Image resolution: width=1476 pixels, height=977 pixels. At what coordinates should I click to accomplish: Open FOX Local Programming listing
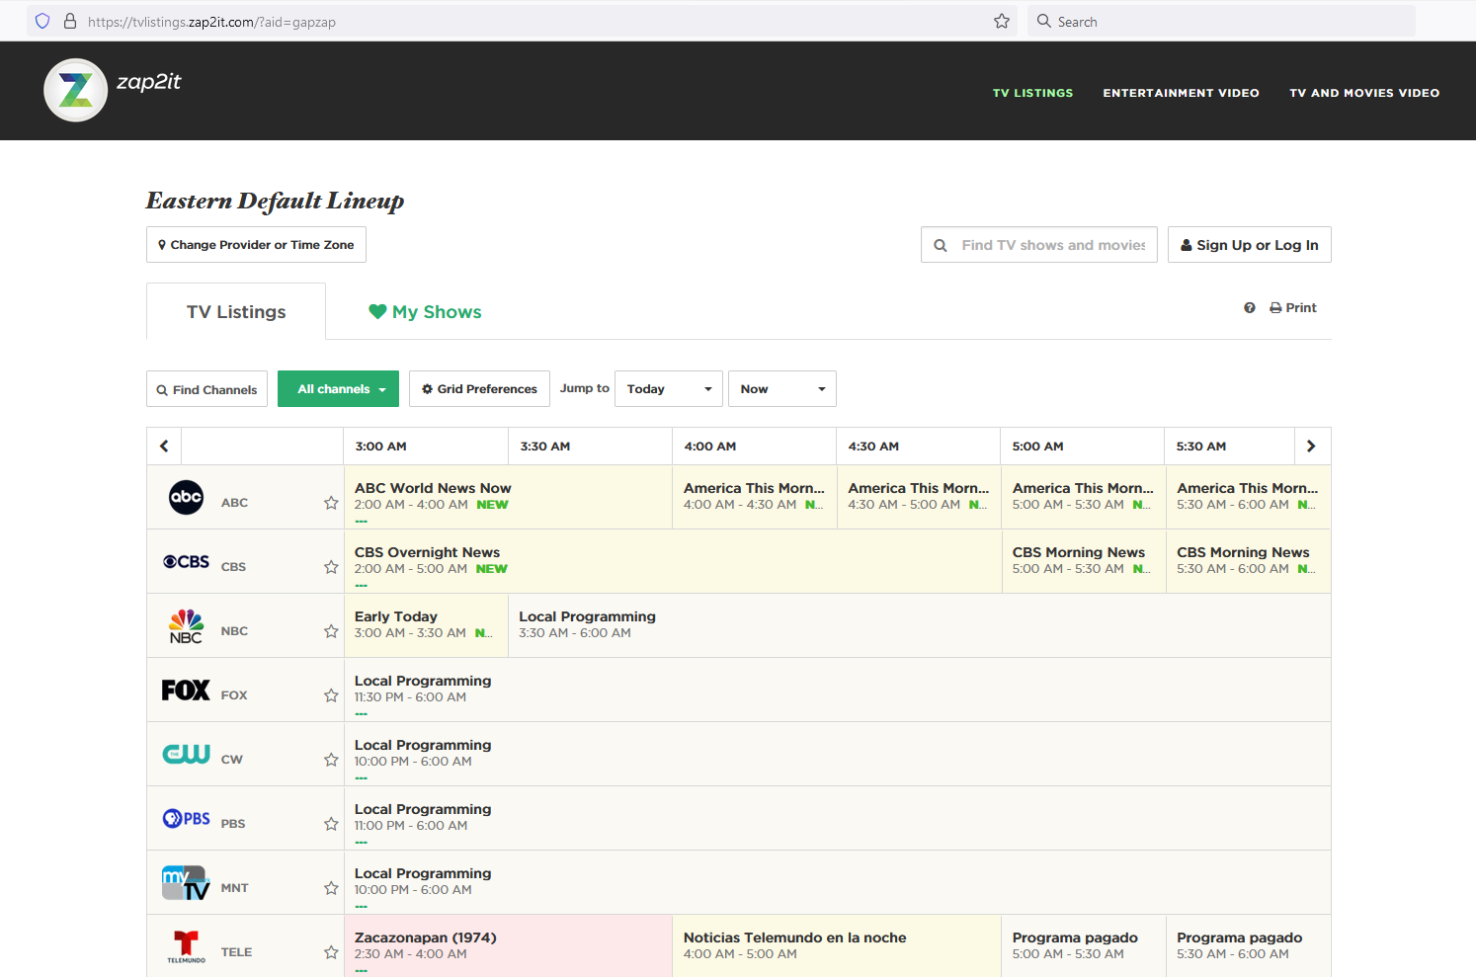[838, 690]
